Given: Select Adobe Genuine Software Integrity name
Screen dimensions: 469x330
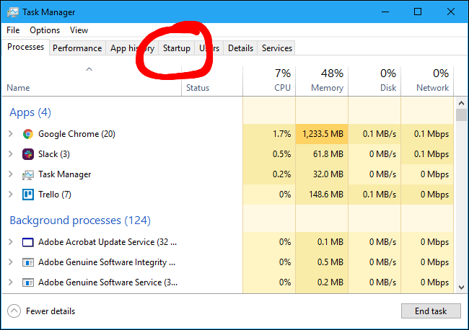Looking at the screenshot, I should pos(107,262).
